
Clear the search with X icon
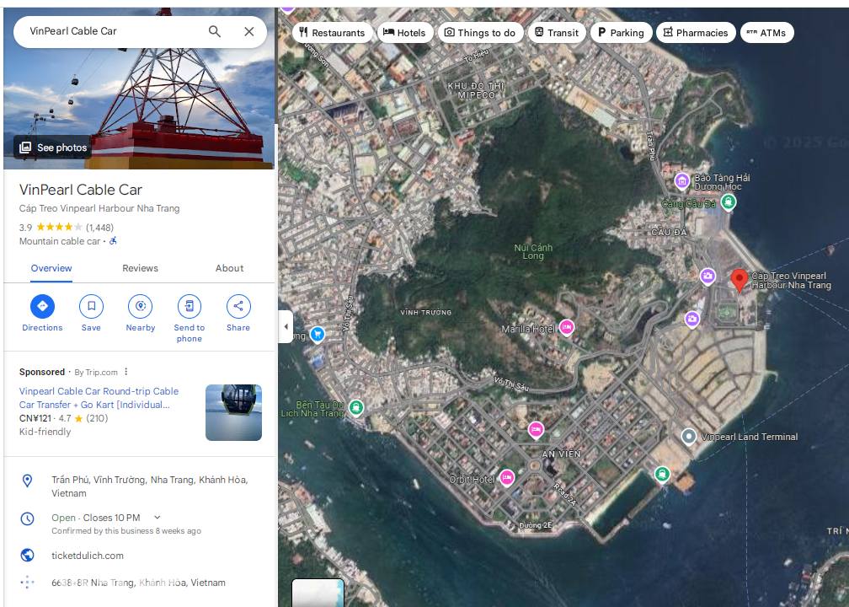249,31
